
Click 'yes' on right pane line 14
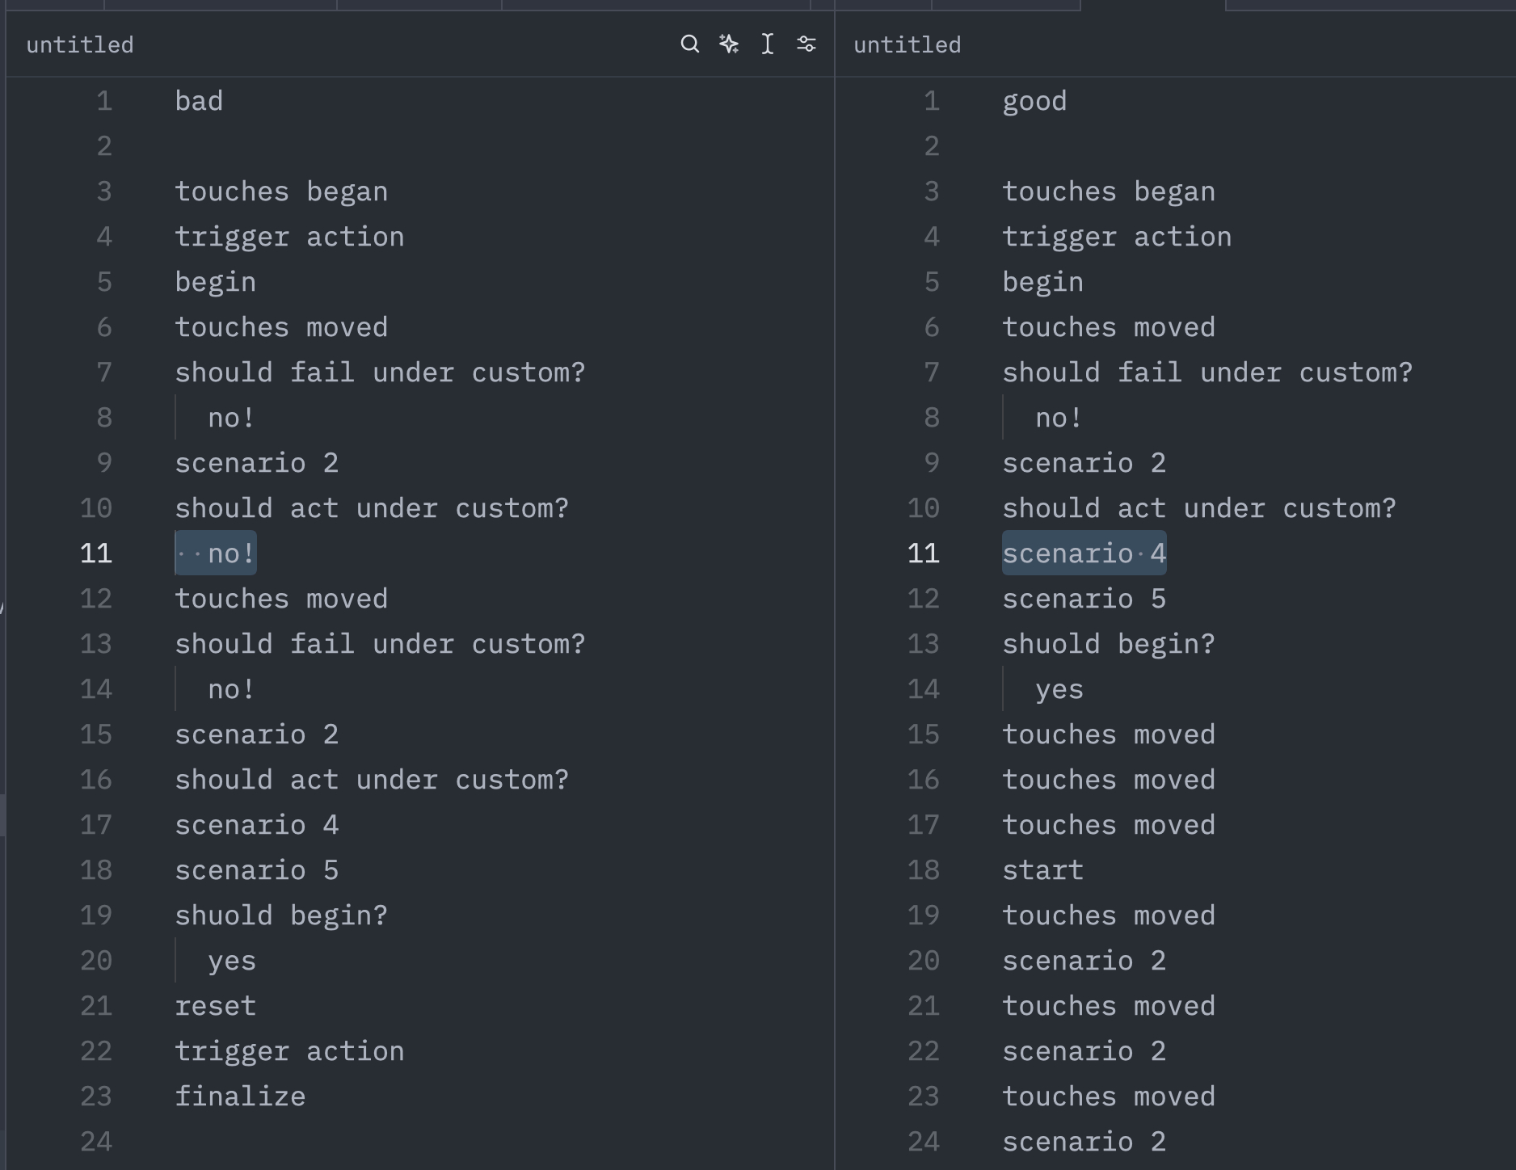point(1059,689)
